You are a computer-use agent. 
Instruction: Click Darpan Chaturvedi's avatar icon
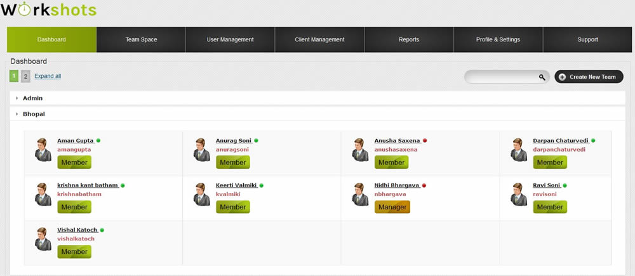[519, 150]
